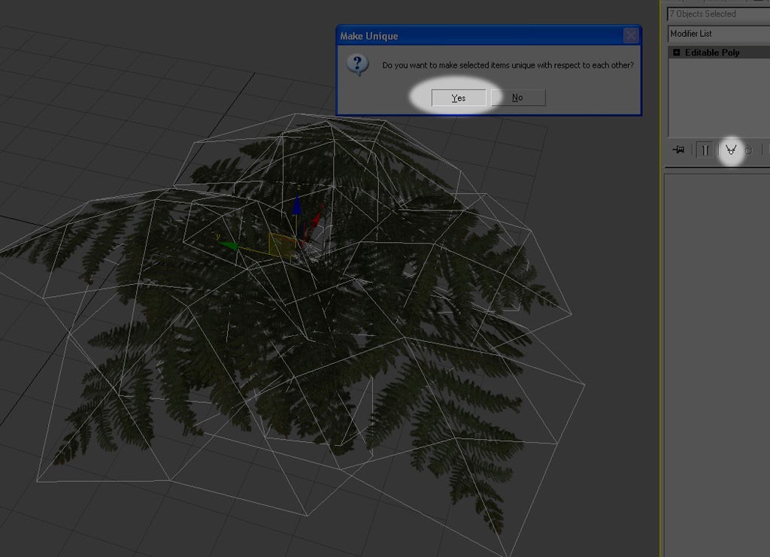Click the Make Unique dialog title bar

tap(489, 36)
